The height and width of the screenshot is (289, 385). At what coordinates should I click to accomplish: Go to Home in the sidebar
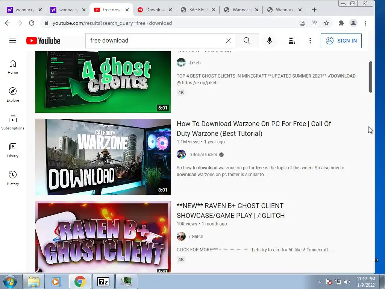13,67
